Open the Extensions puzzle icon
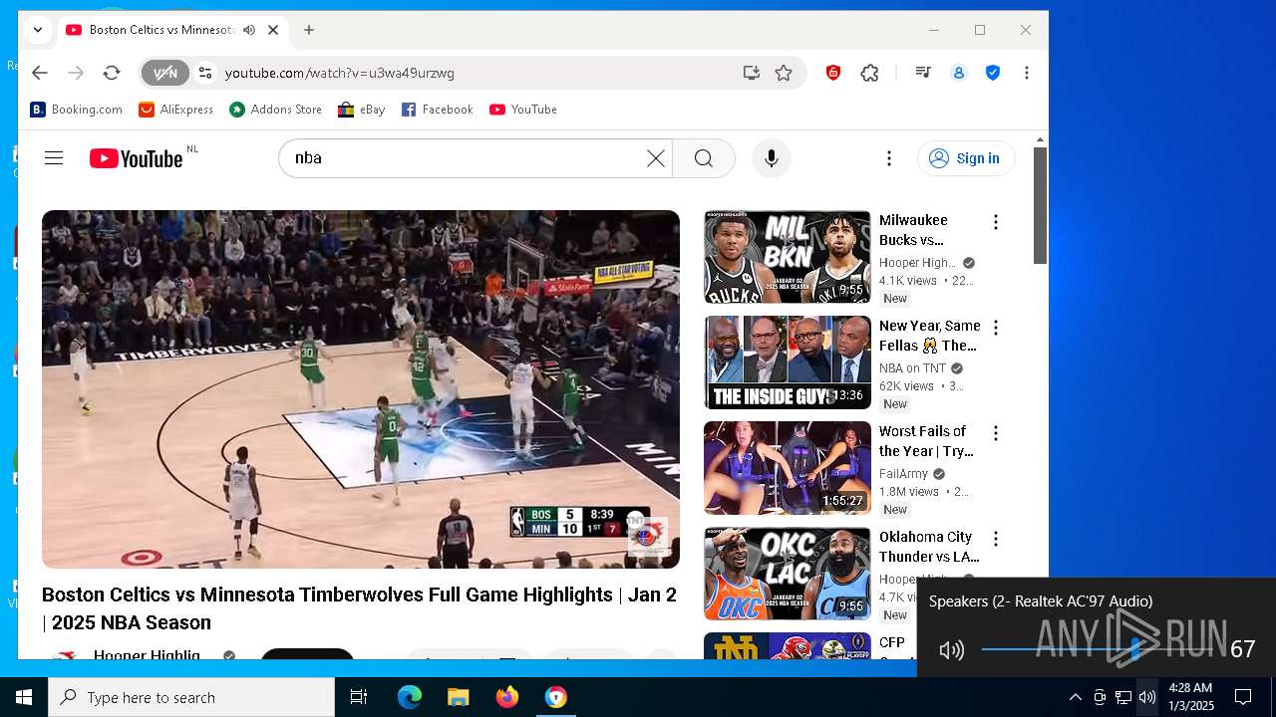1276x717 pixels. (x=870, y=73)
